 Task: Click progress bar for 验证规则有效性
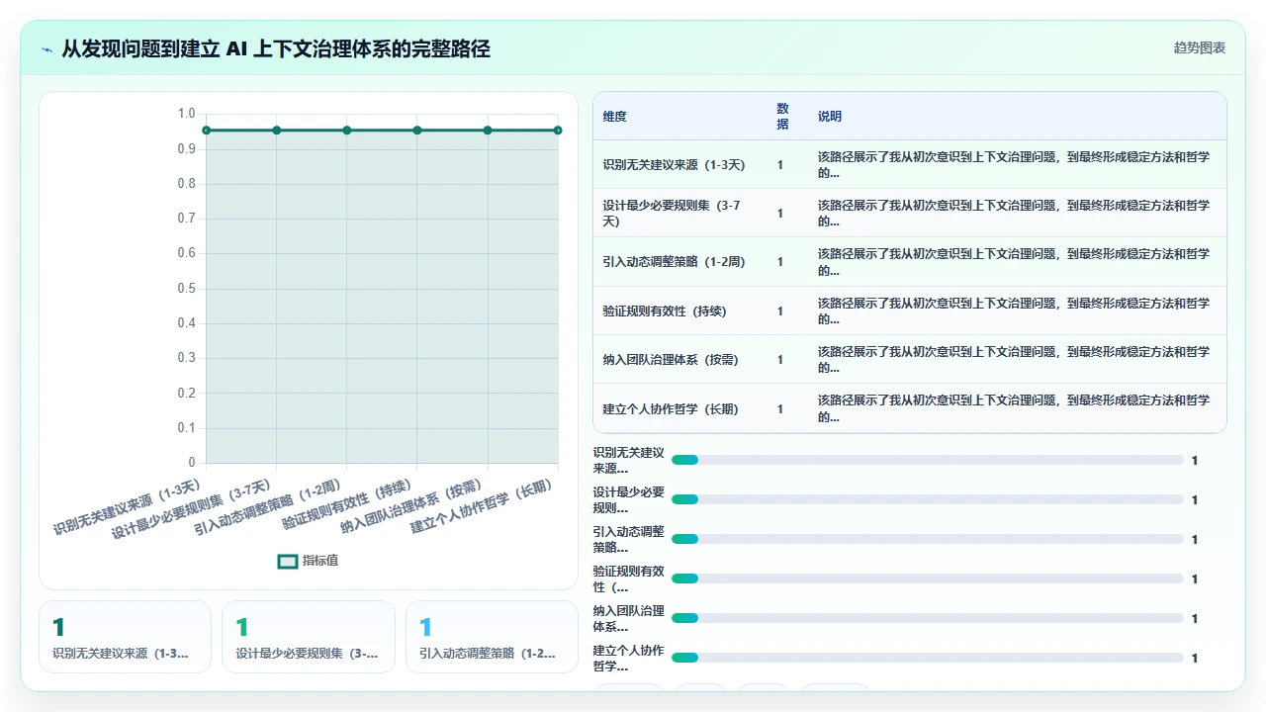[928, 578]
